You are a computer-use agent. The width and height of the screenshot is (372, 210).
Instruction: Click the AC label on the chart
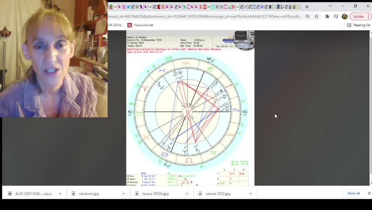pyautogui.click(x=130, y=112)
